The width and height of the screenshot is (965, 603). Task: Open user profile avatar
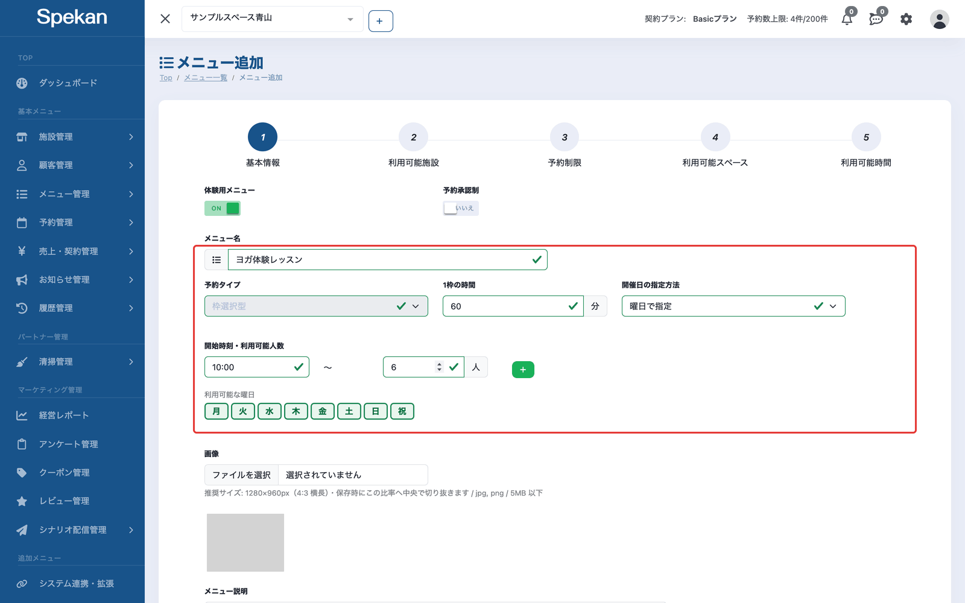point(939,19)
